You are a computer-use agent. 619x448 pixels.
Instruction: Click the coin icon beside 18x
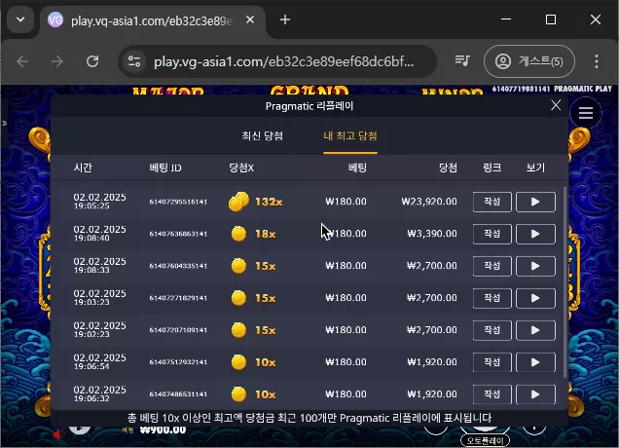(238, 234)
